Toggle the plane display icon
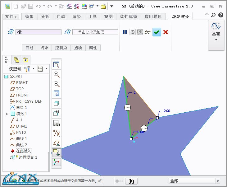The width and height of the screenshot is (227, 187). [57, 143]
